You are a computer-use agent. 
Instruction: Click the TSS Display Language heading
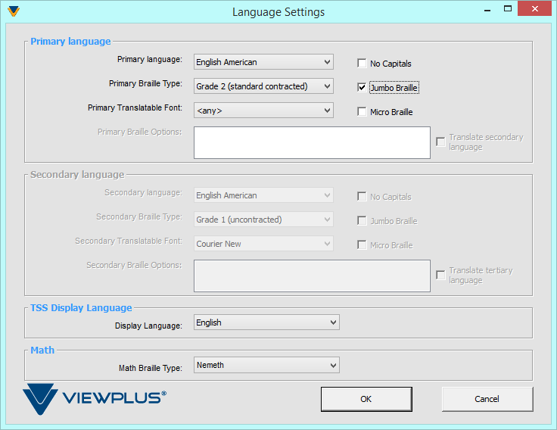coord(81,308)
